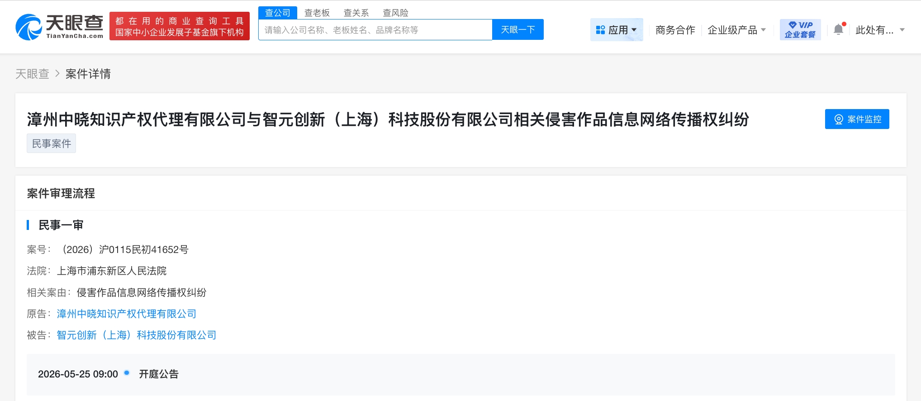Click the TianYanCha logo

(59, 27)
